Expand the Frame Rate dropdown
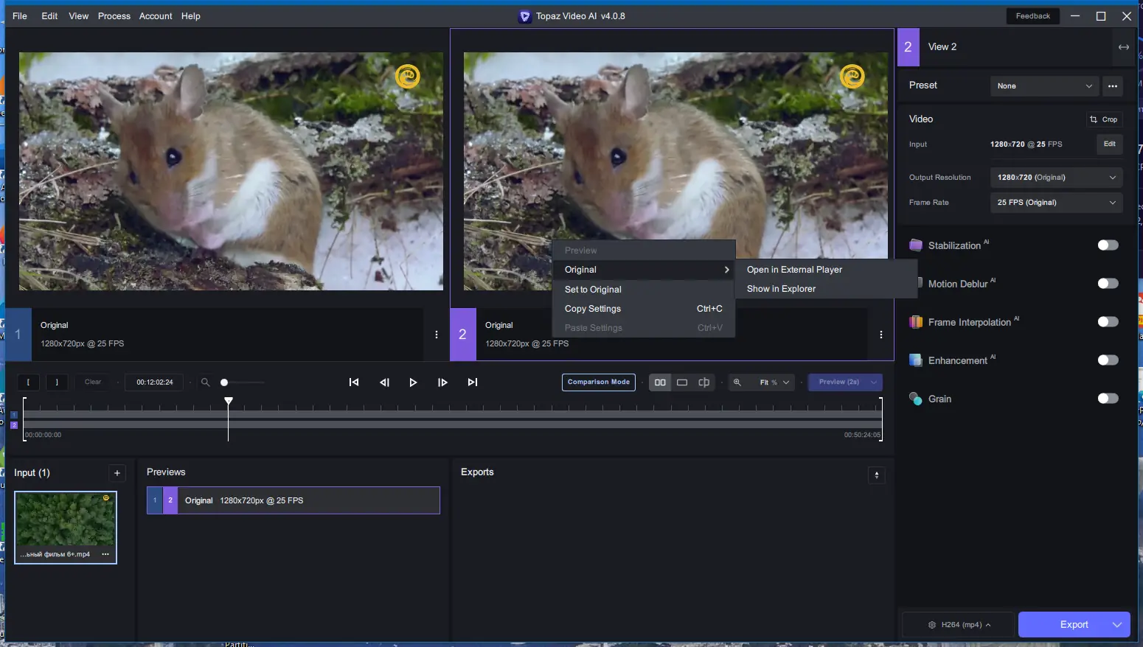 1055,203
